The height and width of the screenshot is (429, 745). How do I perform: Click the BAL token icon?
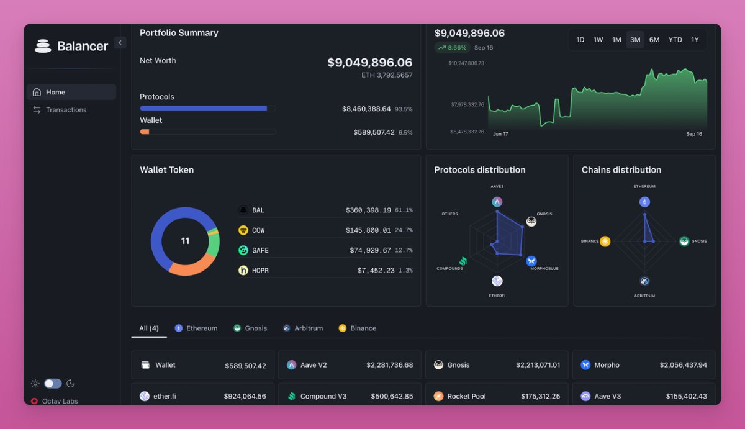click(243, 210)
